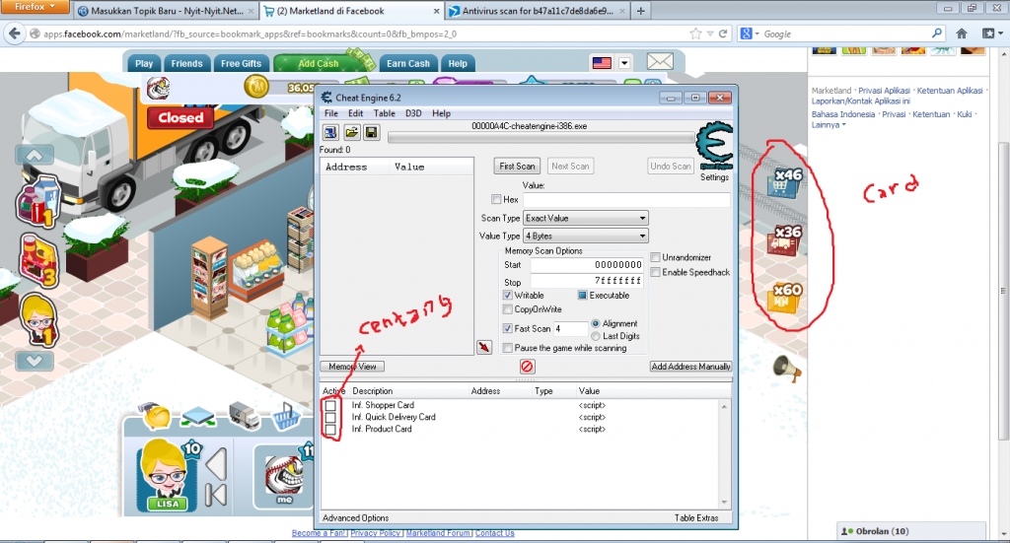Click the First Scan button
This screenshot has height=543, width=1010.
point(517,166)
